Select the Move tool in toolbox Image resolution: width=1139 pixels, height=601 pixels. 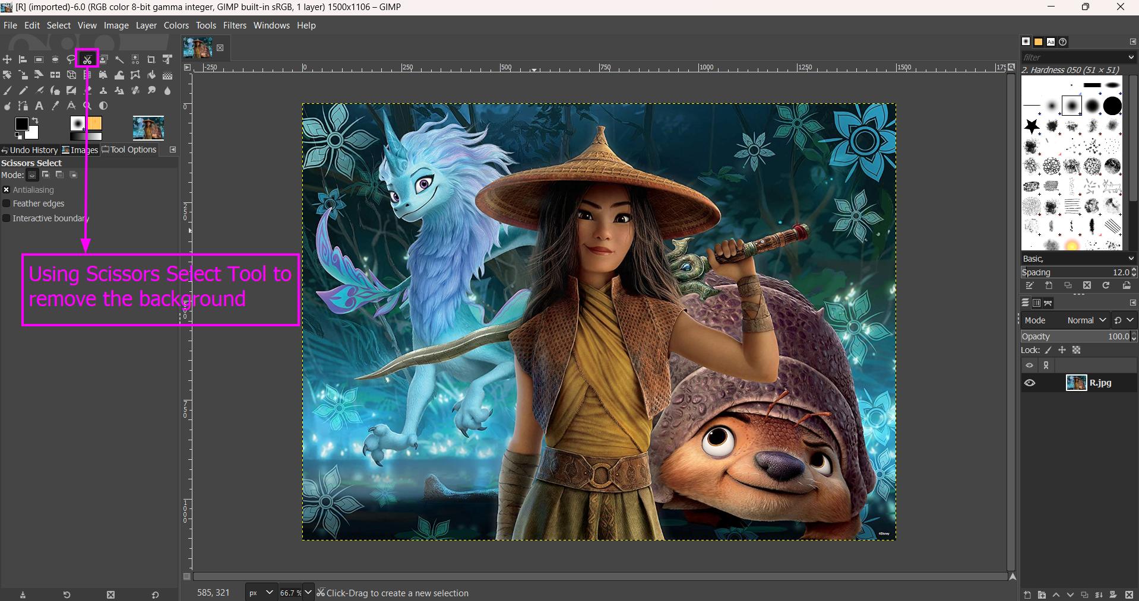(7, 59)
